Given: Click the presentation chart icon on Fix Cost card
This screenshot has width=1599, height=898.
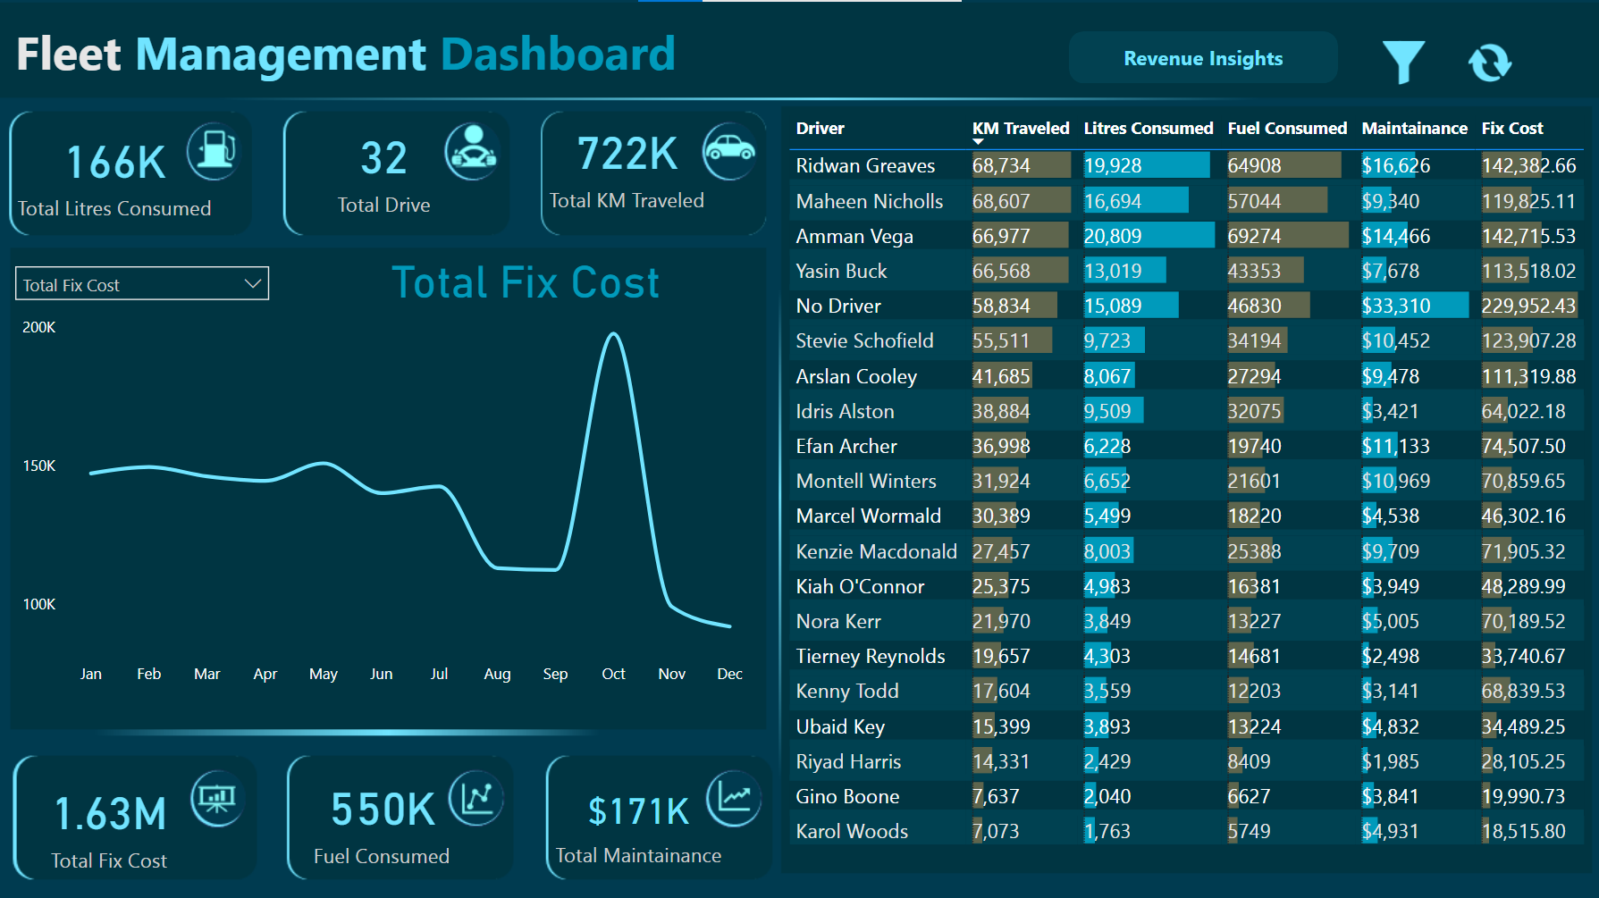Looking at the screenshot, I should (216, 797).
